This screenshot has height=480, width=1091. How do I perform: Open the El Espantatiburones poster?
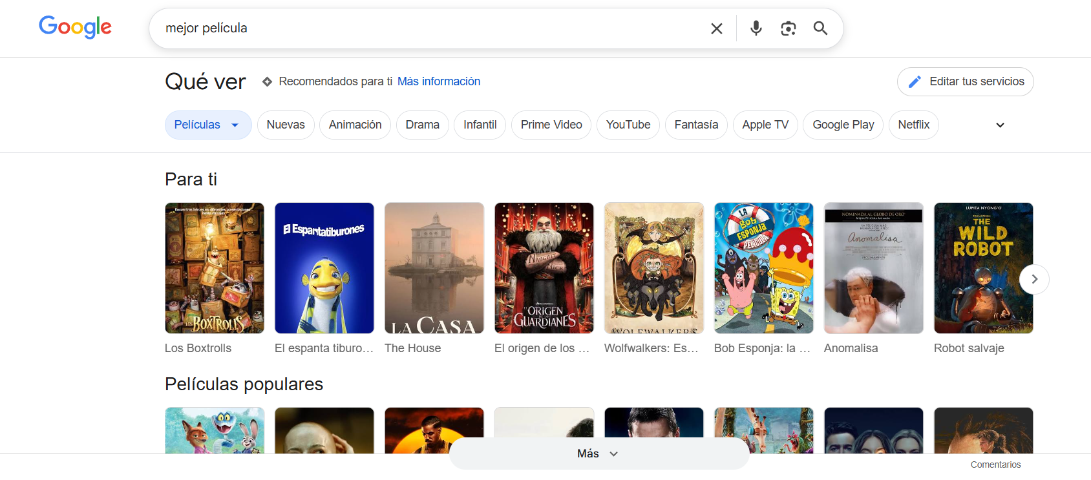tap(324, 268)
